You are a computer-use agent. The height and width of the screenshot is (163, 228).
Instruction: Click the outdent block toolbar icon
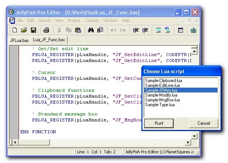click(x=145, y=30)
